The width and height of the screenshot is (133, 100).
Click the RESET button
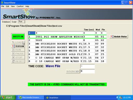click(x=18, y=61)
